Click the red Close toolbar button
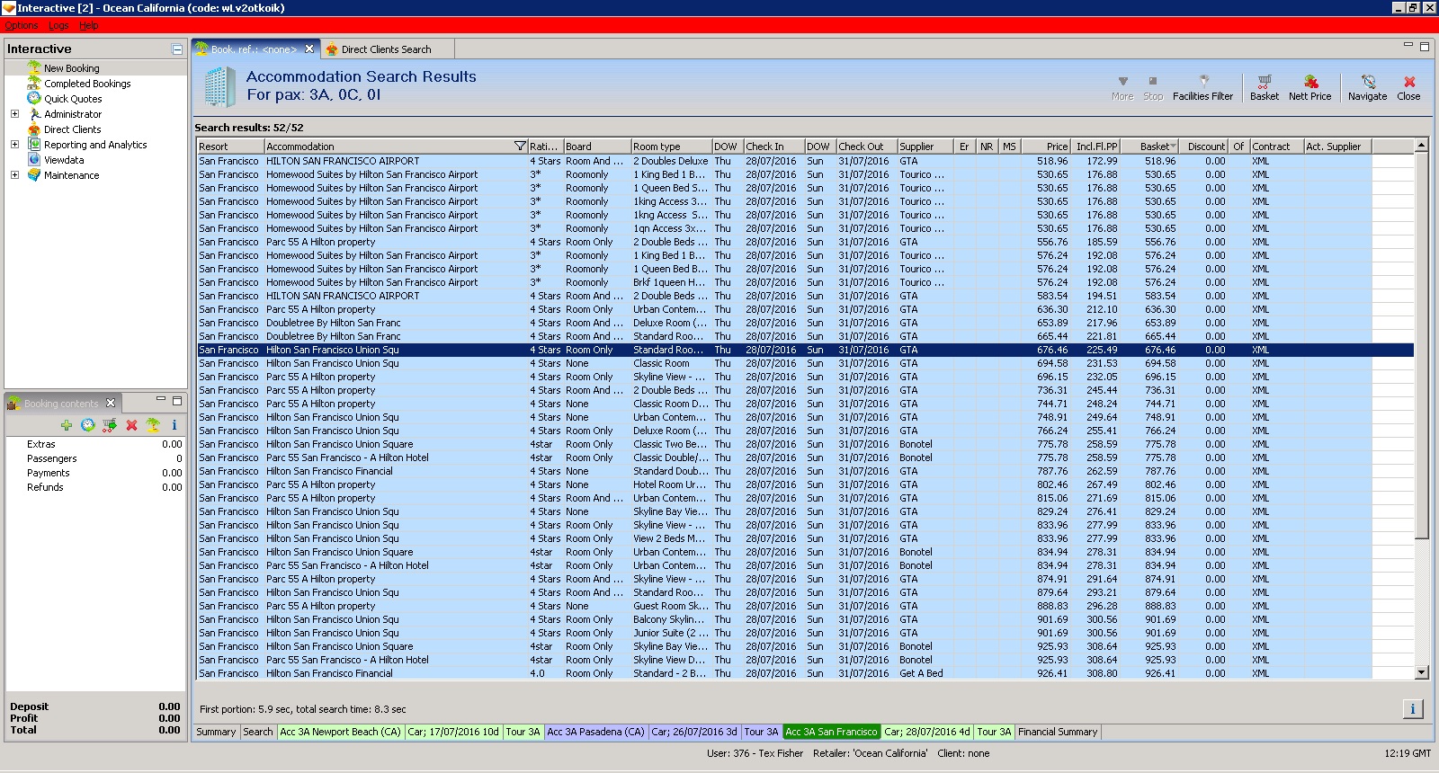The height and width of the screenshot is (773, 1439). [x=1408, y=88]
